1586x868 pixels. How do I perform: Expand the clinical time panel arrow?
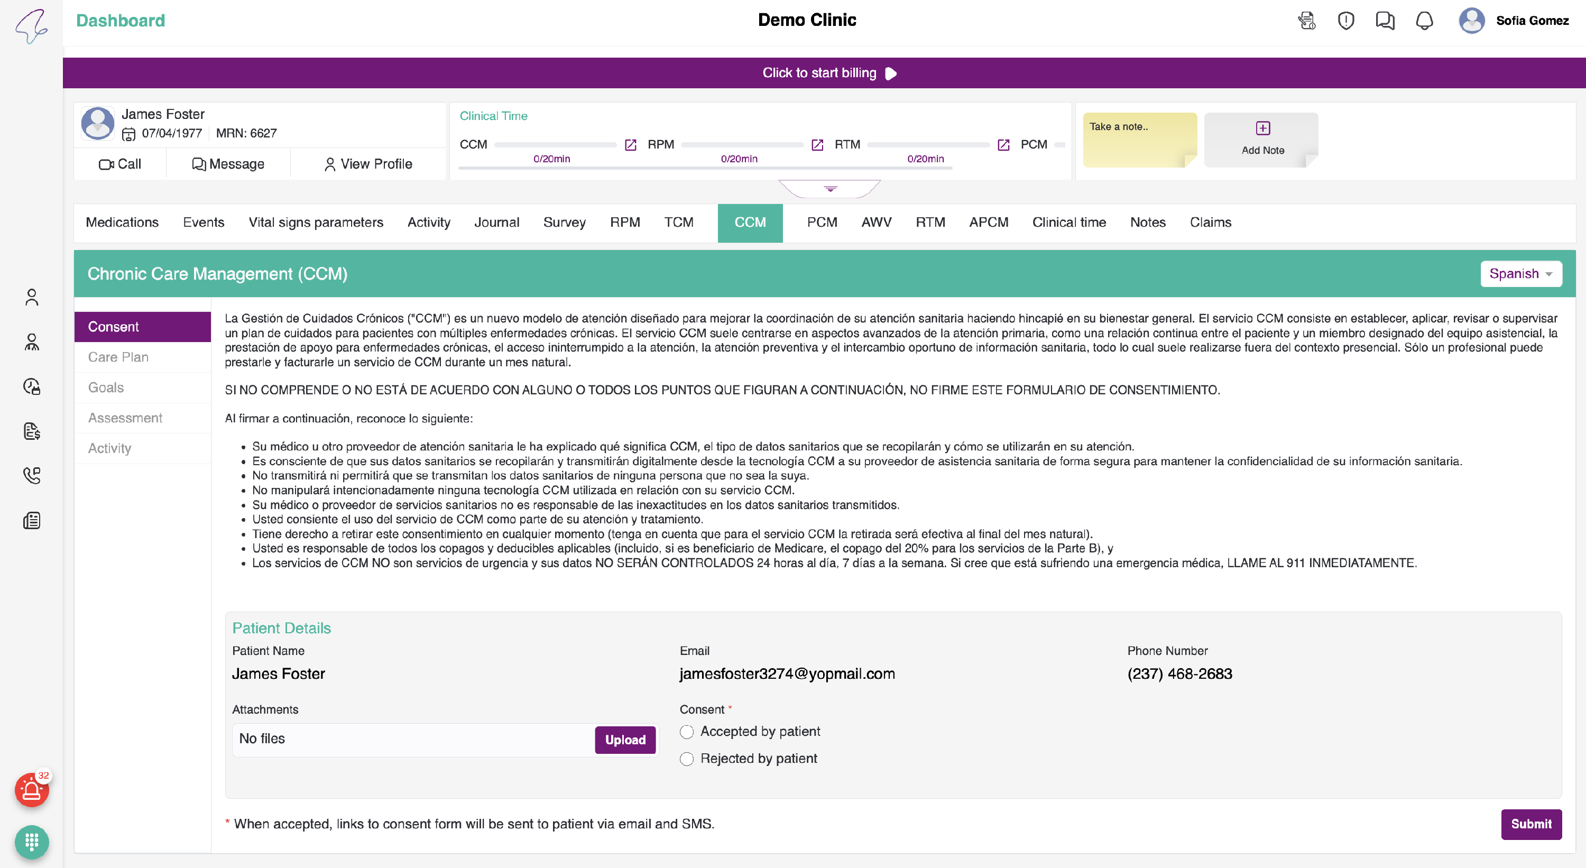[830, 189]
